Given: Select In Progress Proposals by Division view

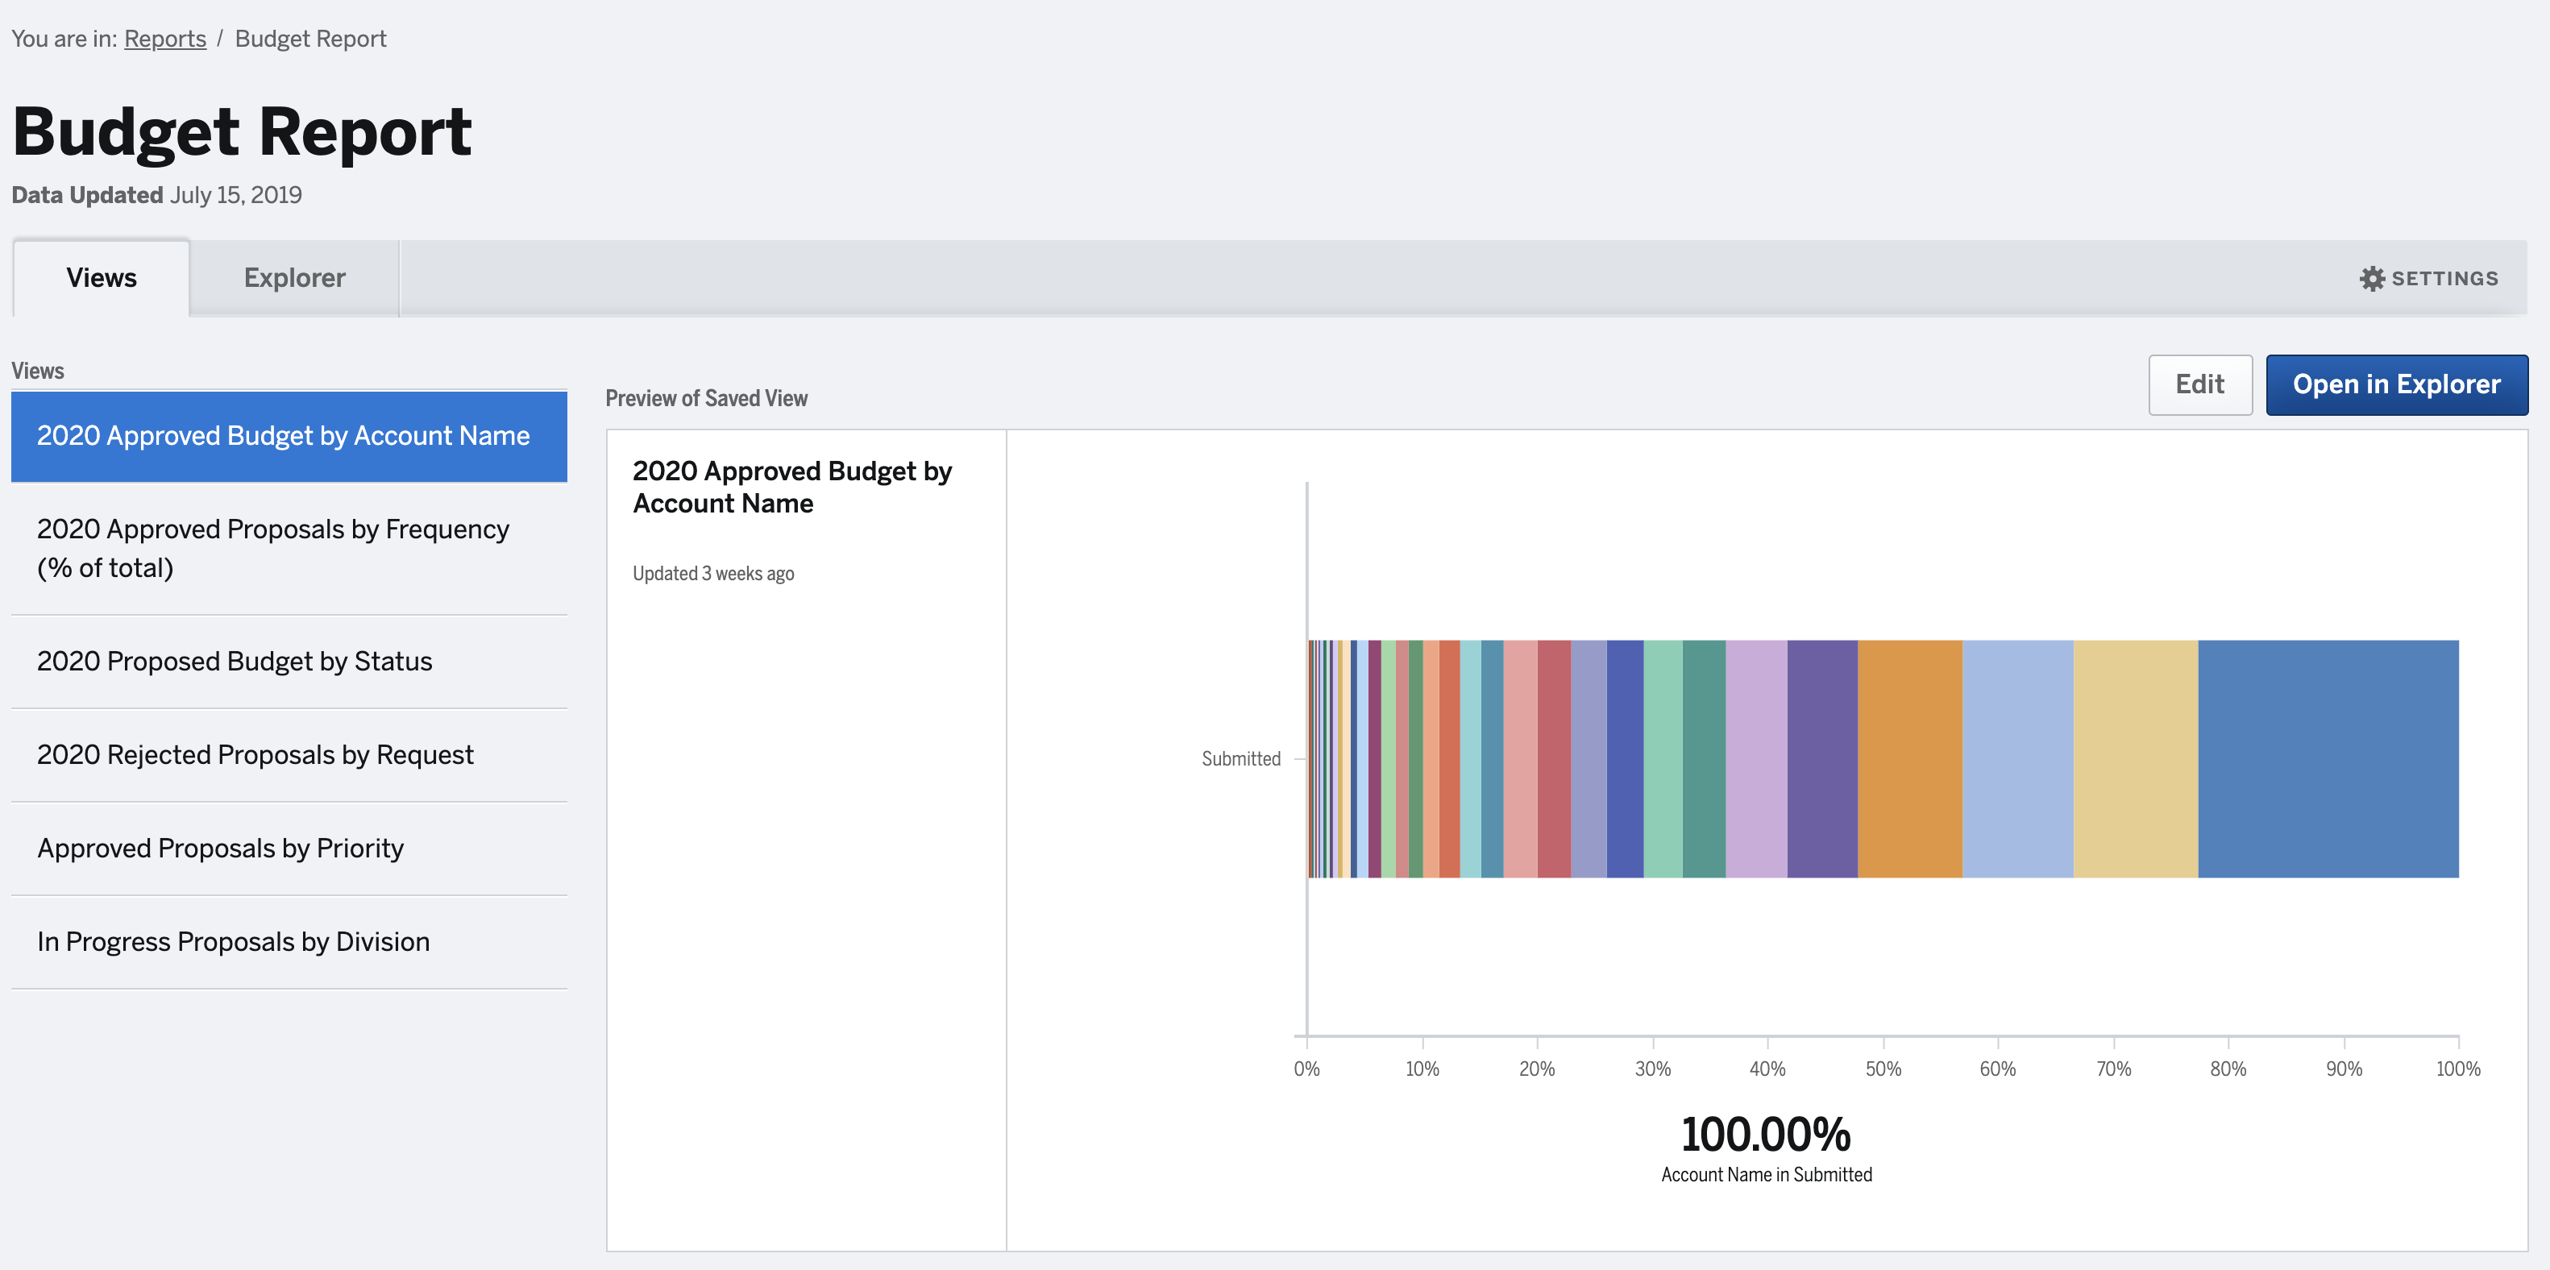Looking at the screenshot, I should [x=233, y=941].
